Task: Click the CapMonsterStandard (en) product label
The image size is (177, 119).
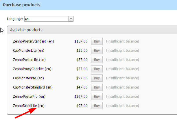Action: (x=32, y=87)
